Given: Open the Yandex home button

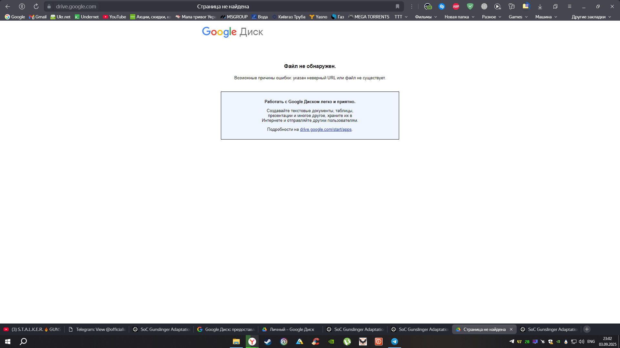Looking at the screenshot, I should point(22,6).
